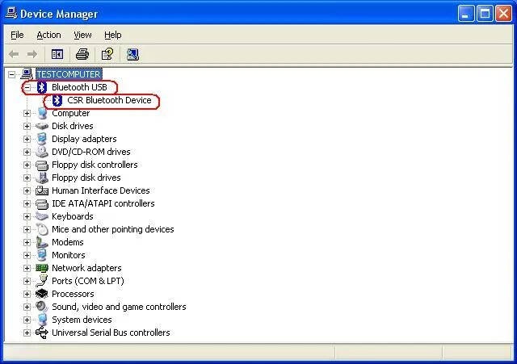This screenshot has width=517, height=364.
Task: Expand Universal Serial Bus controllers node
Action: 27,333
